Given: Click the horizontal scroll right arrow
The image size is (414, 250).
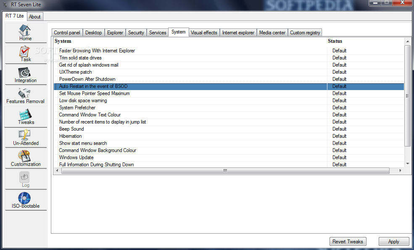Looking at the screenshot, I should pos(401,170).
